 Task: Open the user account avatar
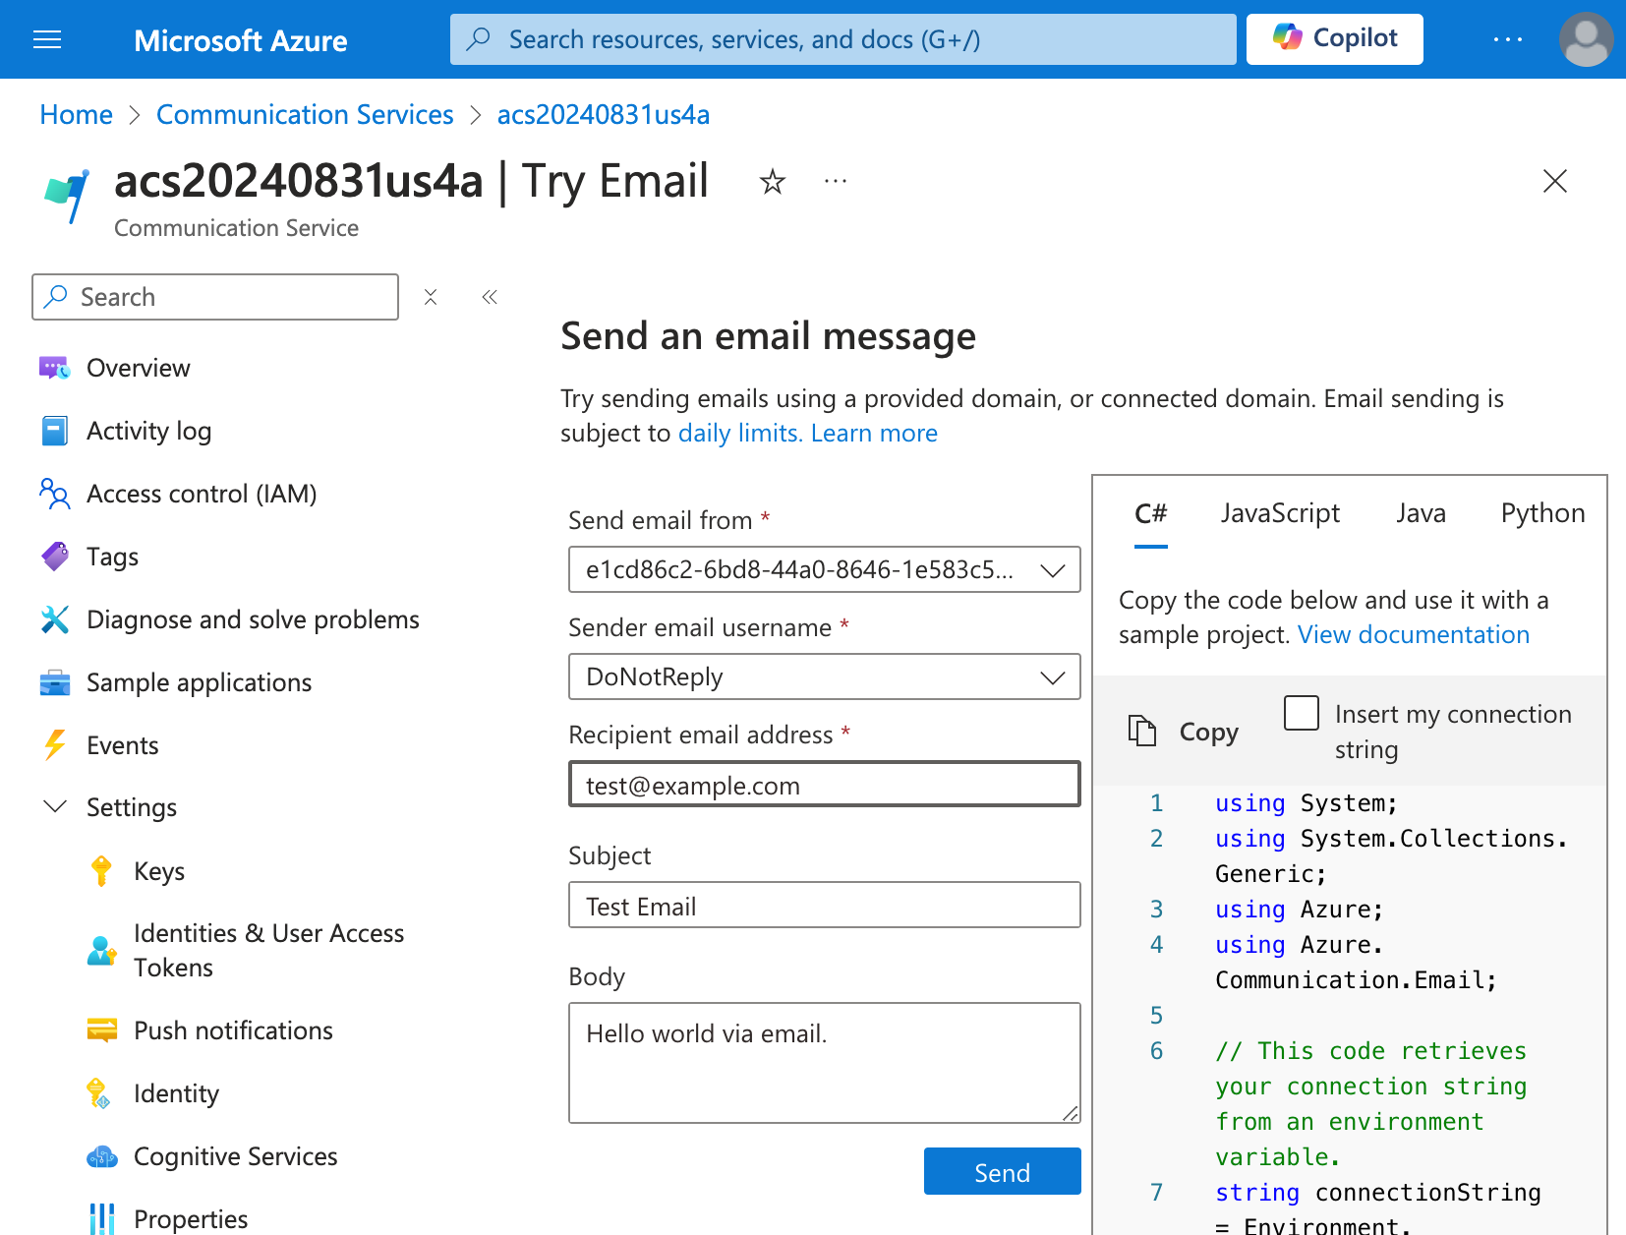pyautogui.click(x=1586, y=39)
